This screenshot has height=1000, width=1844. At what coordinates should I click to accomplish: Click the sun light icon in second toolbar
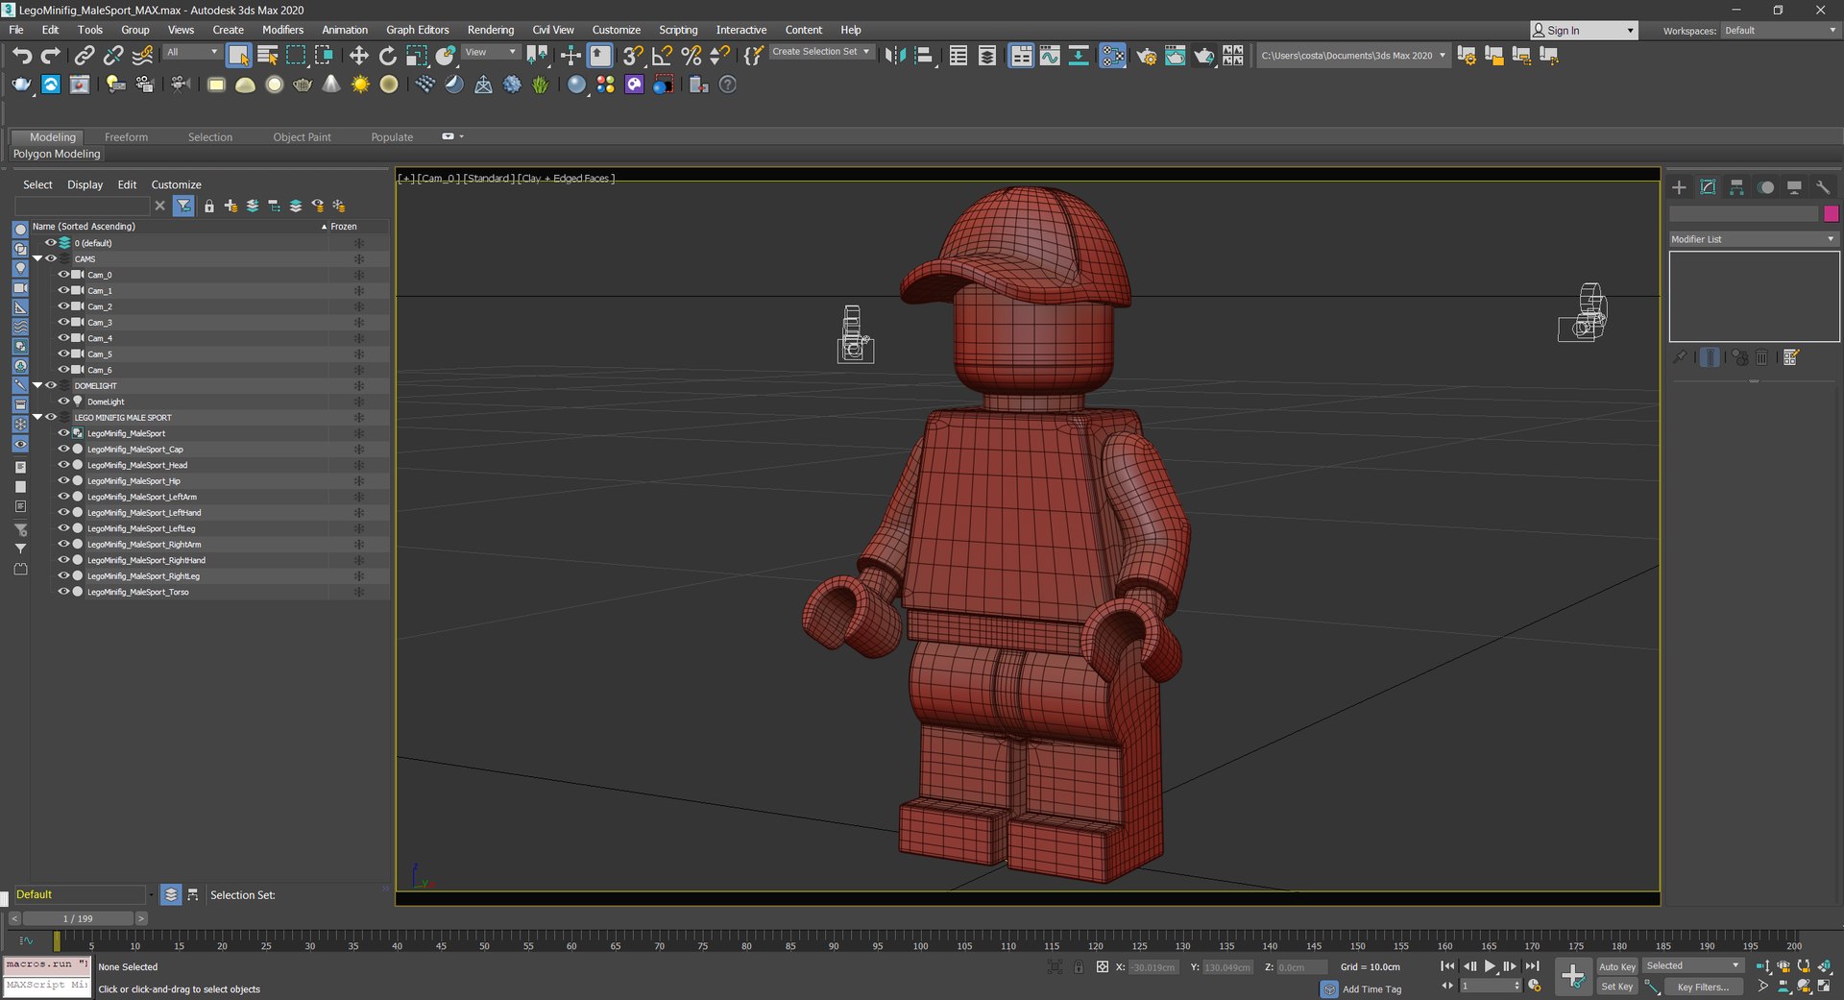tap(360, 85)
